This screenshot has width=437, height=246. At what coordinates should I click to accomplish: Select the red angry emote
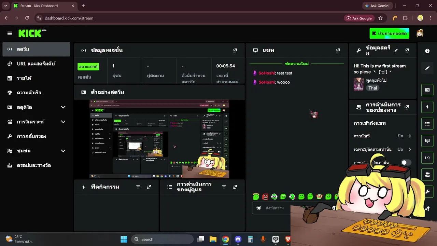[265, 196]
